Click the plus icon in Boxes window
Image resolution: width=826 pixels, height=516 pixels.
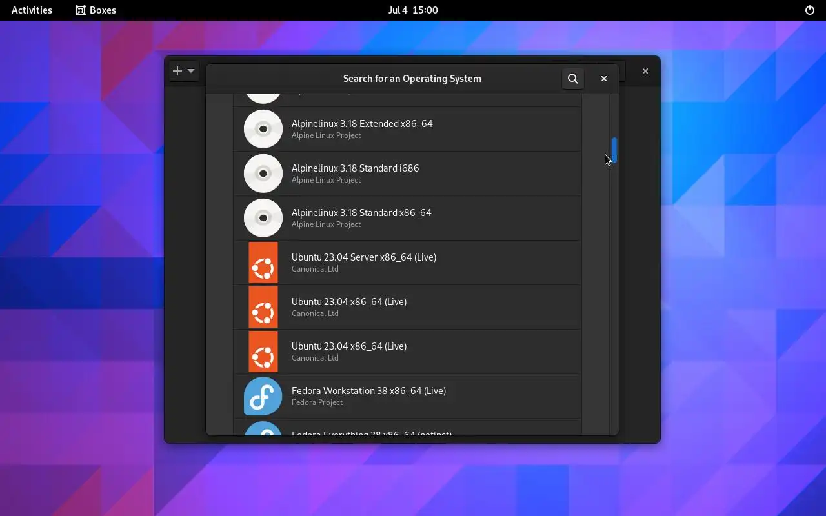(x=177, y=71)
